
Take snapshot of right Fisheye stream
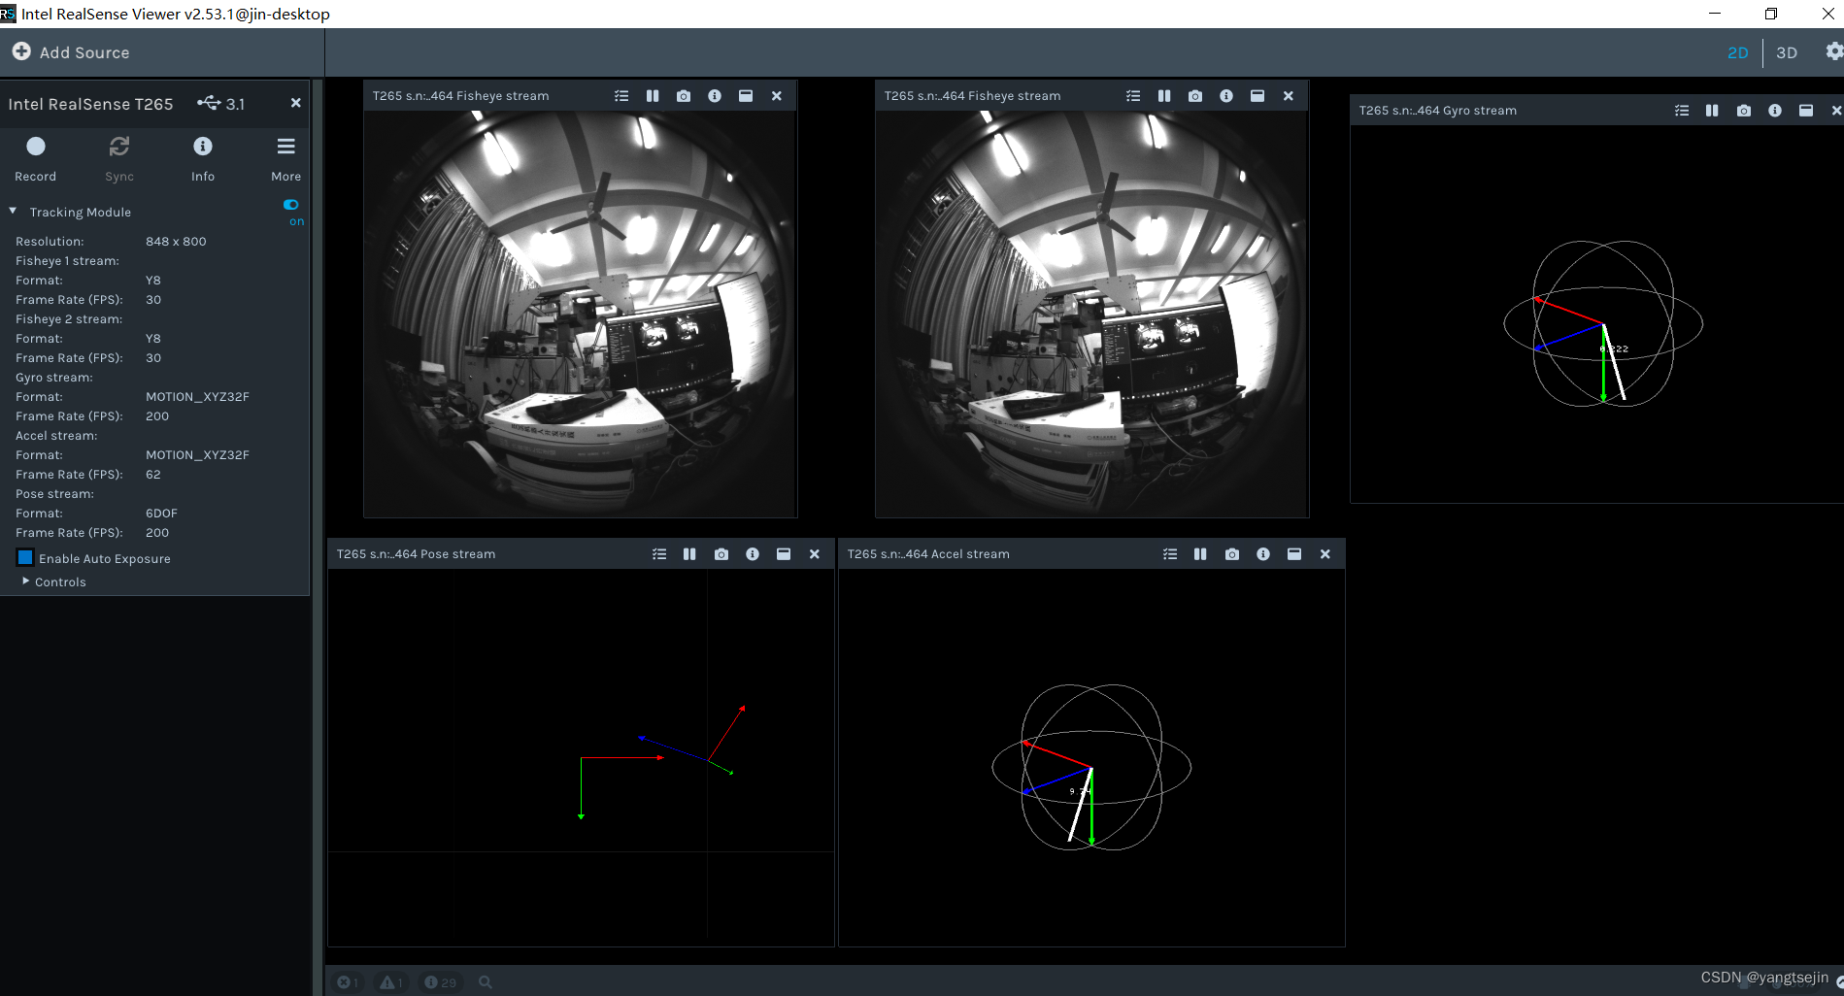tap(1195, 96)
